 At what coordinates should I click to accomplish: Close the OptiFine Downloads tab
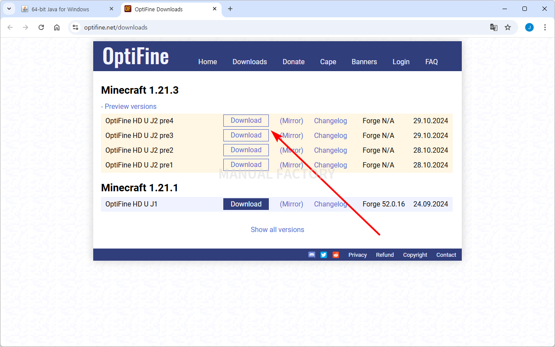(215, 9)
